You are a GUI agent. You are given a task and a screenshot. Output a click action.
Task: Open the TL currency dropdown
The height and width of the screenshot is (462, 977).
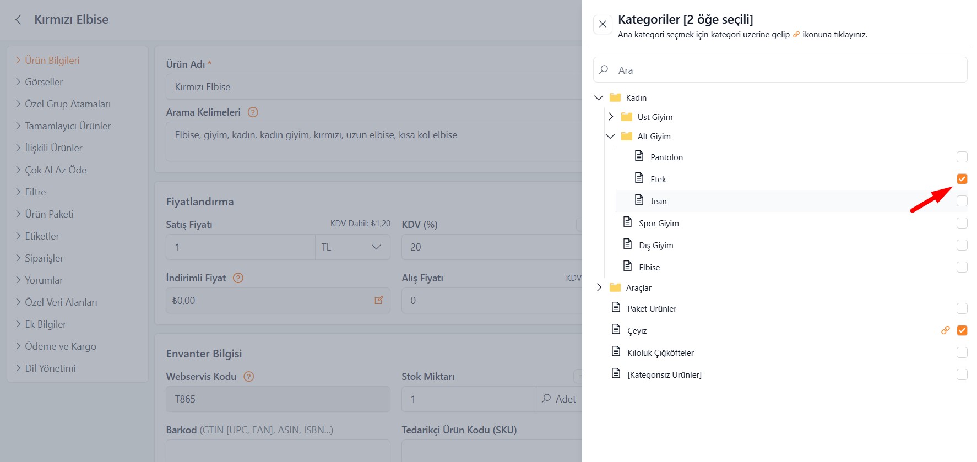(352, 247)
